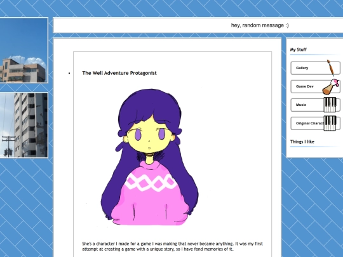Click the piano keys icon beside Music

pyautogui.click(x=330, y=105)
